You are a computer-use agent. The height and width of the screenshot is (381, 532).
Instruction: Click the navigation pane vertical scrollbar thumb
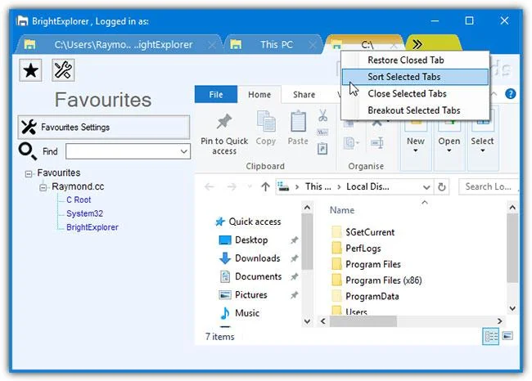(x=307, y=241)
